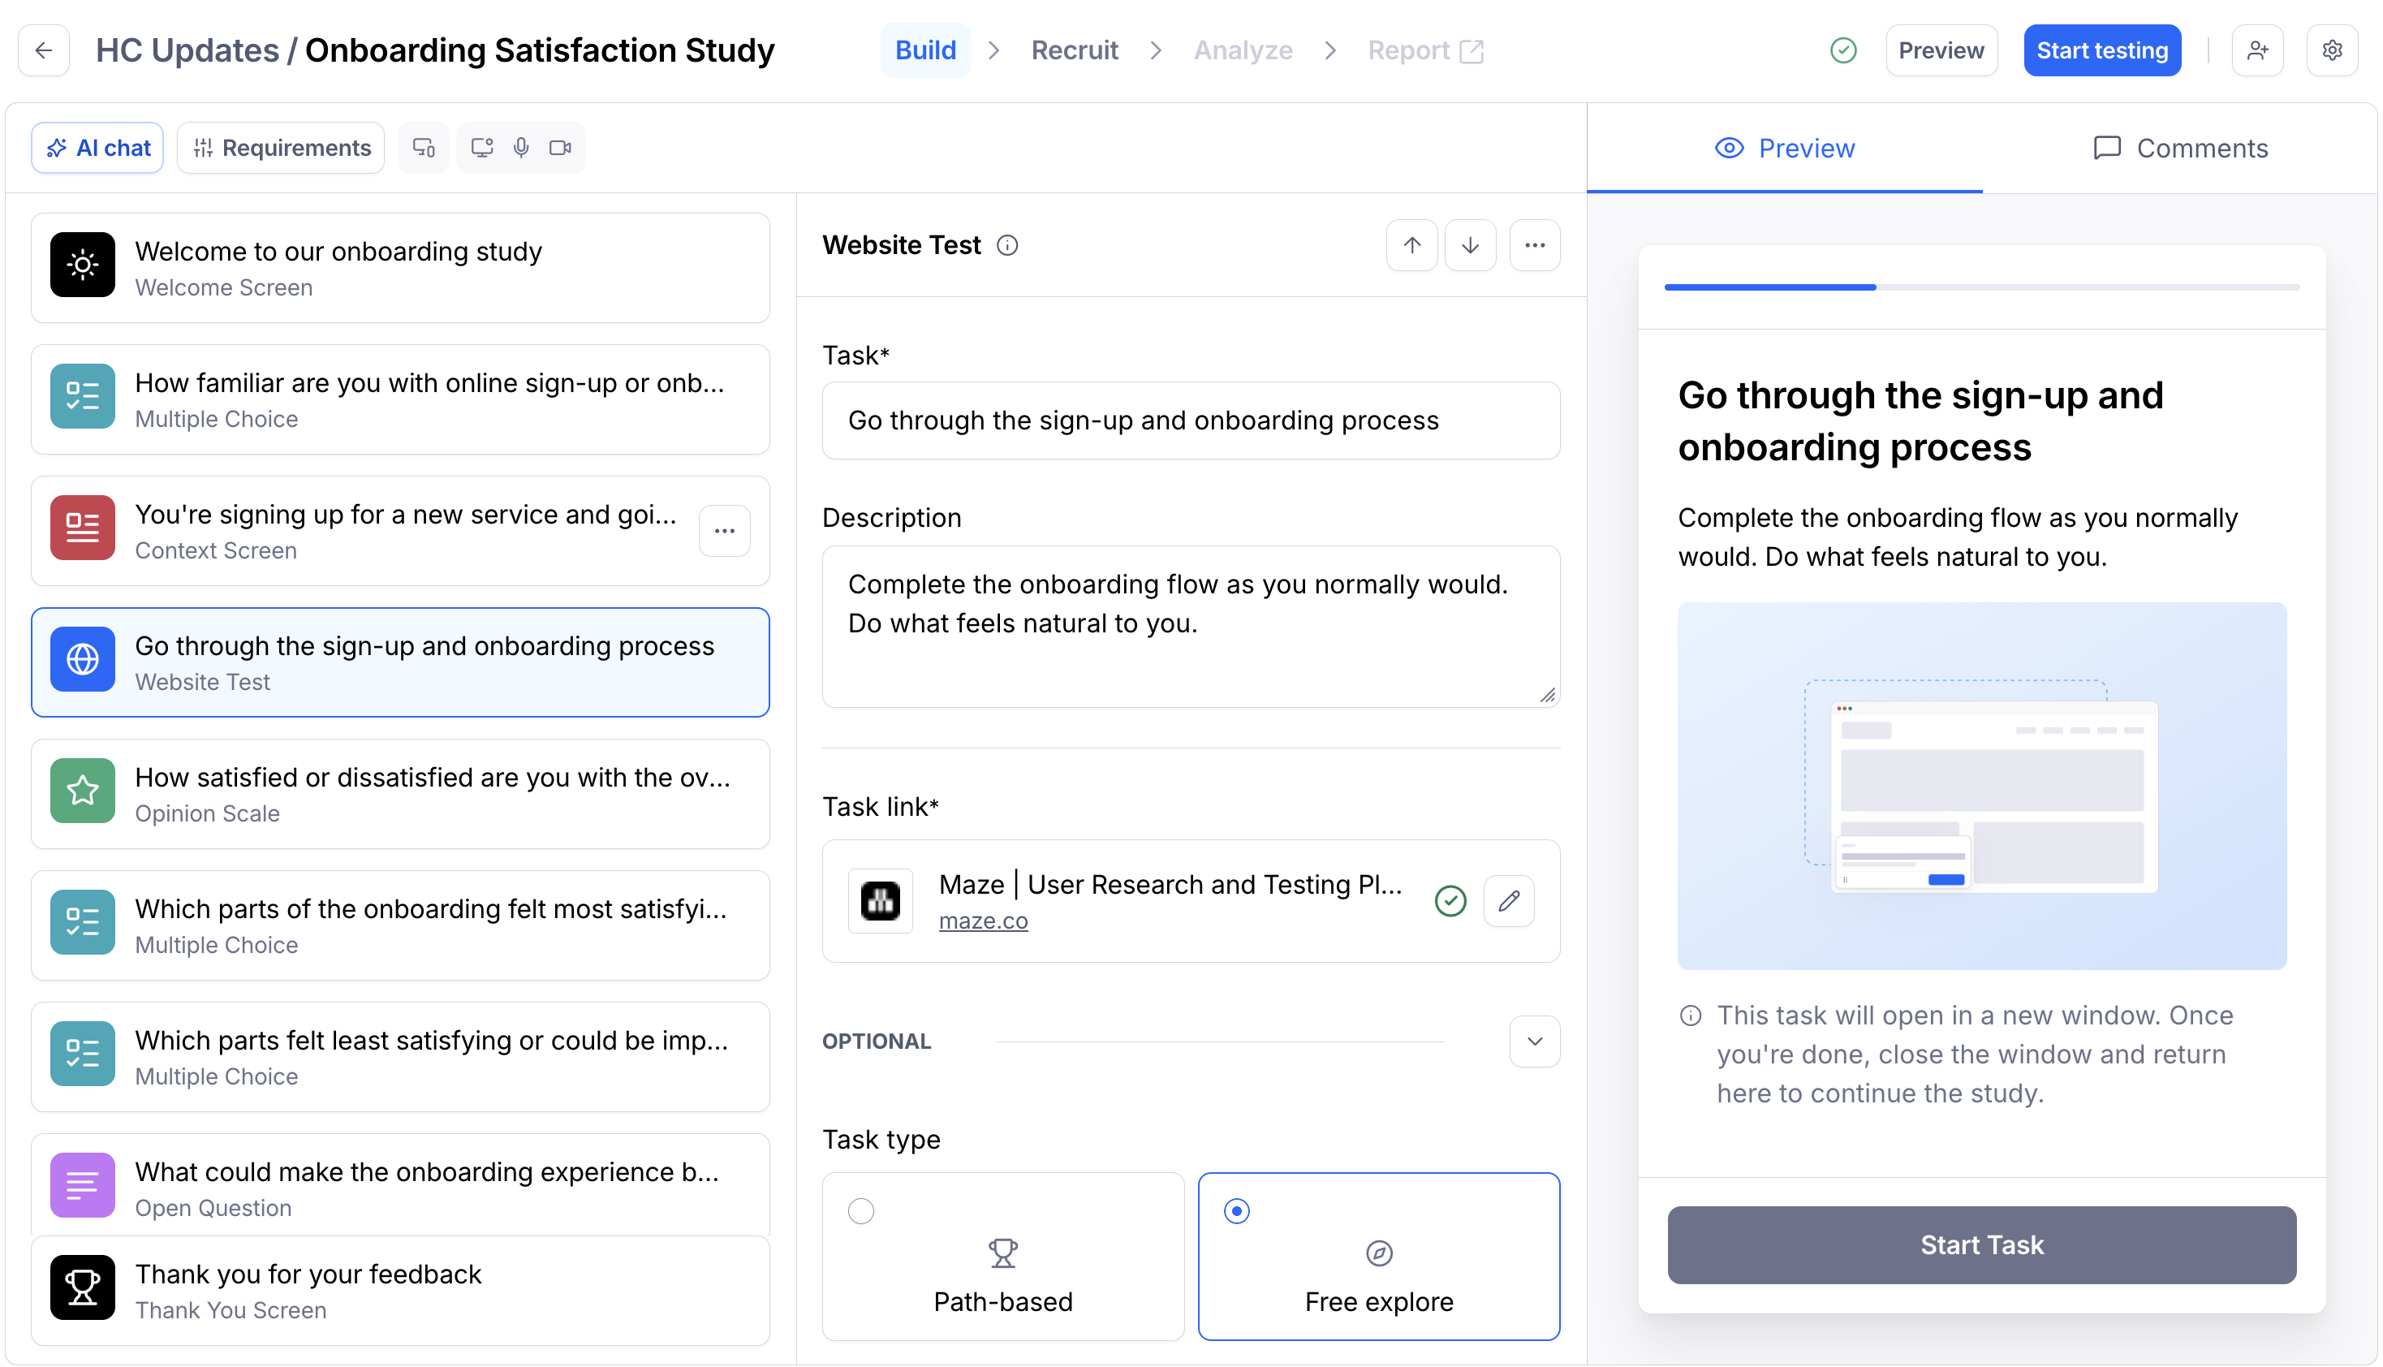Open Website Test more options menu

click(x=1535, y=245)
